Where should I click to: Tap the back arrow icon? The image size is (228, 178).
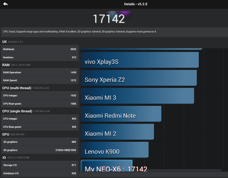point(6,4)
